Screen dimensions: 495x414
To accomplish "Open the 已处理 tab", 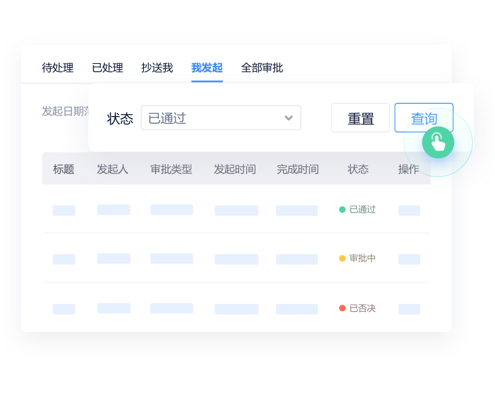I will point(108,68).
